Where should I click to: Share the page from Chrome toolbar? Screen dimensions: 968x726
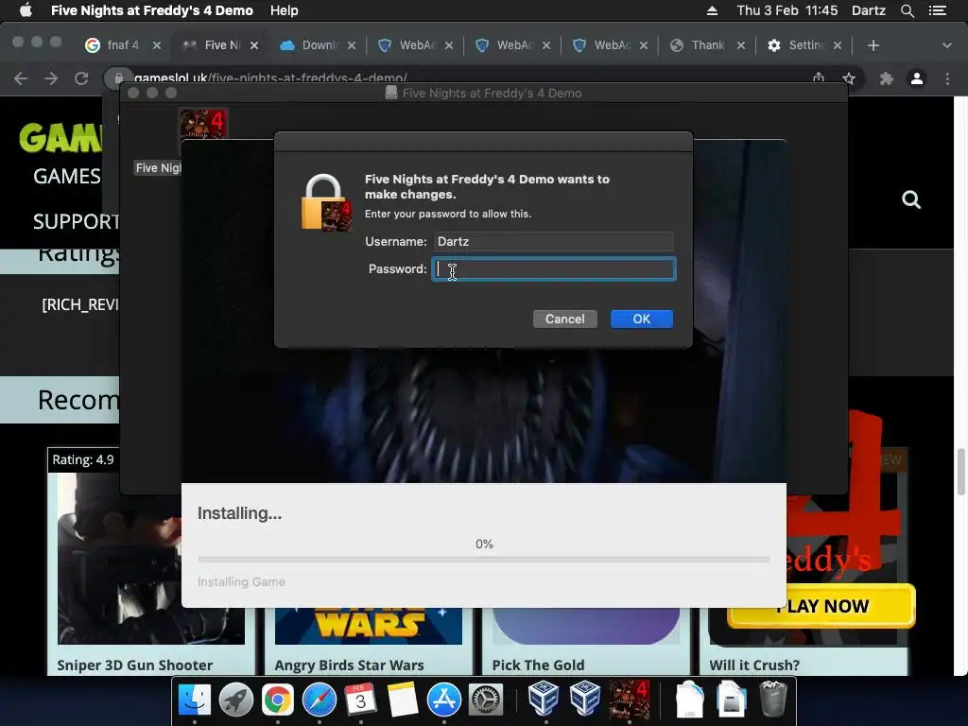(819, 78)
